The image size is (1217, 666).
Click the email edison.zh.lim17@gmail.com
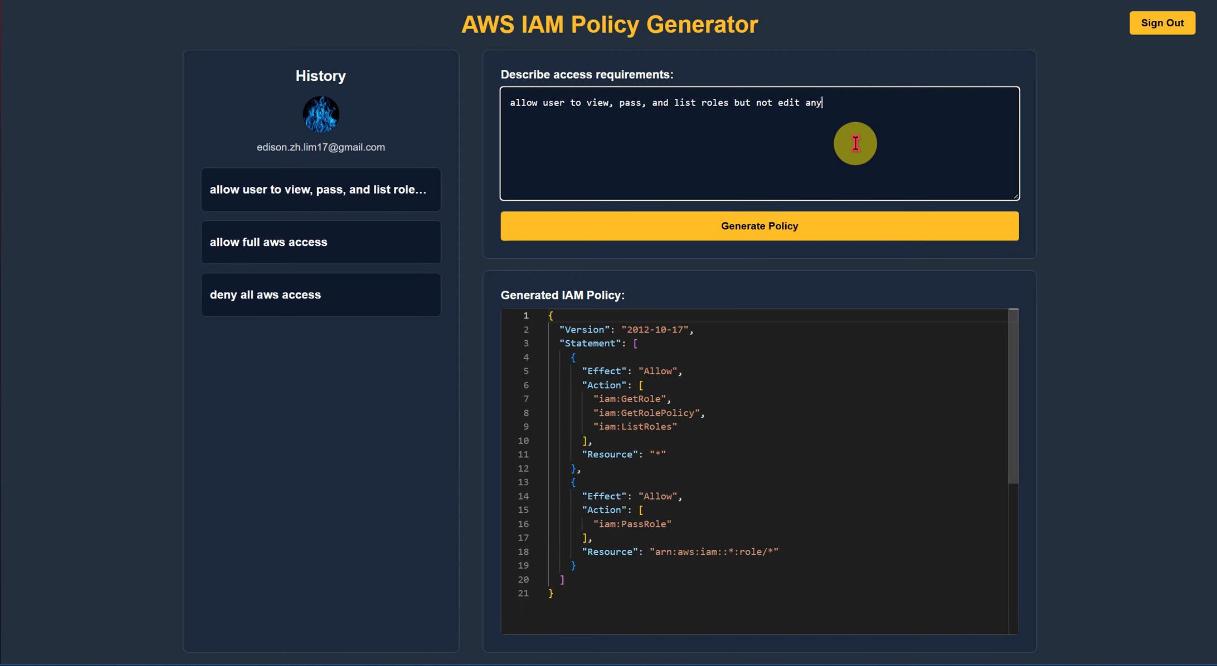[x=321, y=147]
